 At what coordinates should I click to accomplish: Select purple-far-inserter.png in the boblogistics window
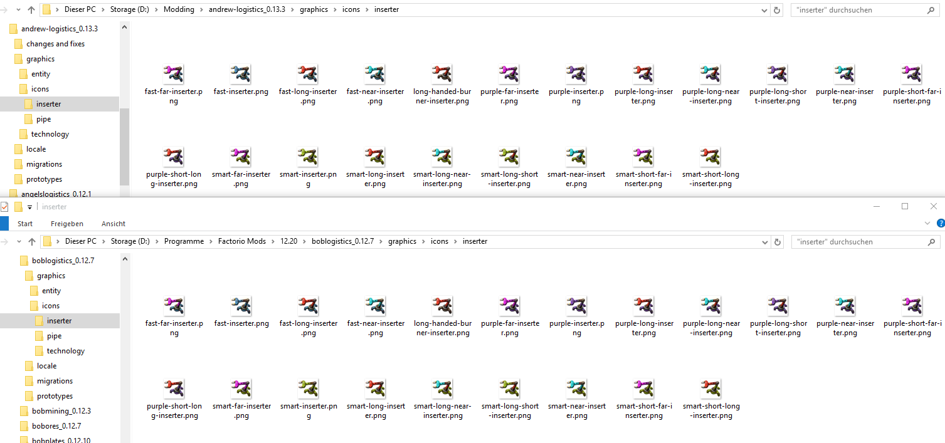tap(510, 316)
